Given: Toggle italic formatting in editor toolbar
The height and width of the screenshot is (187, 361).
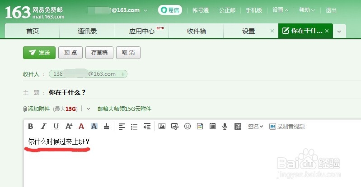Looking at the screenshot, I should (43, 126).
